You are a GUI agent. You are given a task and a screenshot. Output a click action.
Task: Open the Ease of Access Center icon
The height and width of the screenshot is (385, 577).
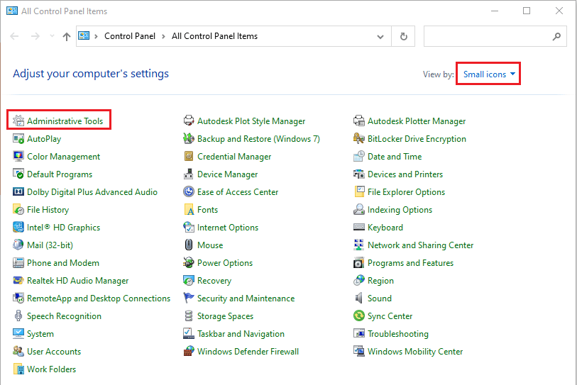[188, 192]
